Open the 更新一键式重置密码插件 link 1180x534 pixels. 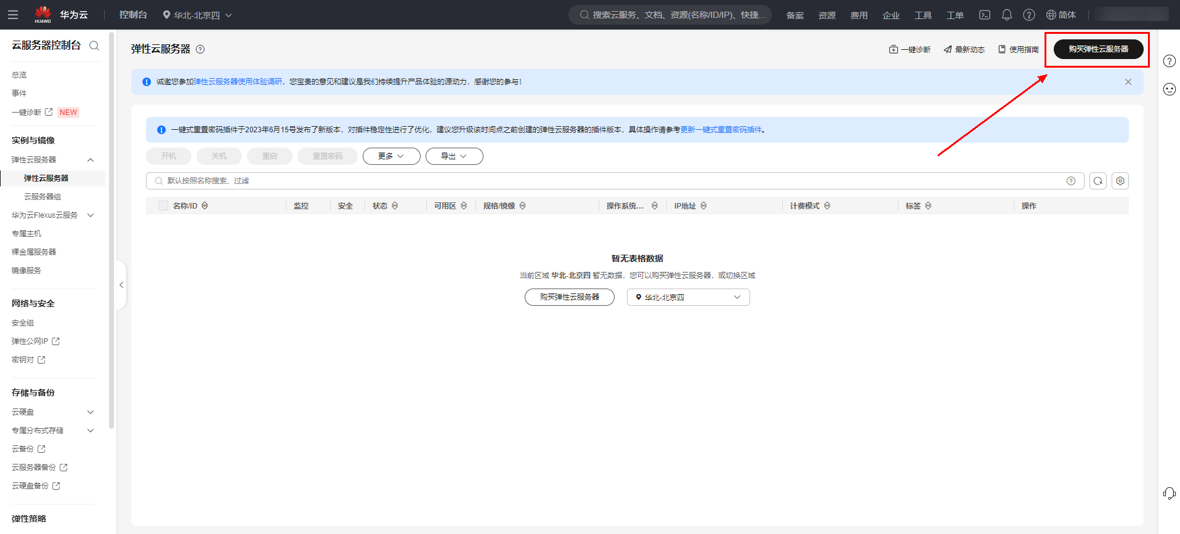pyautogui.click(x=721, y=130)
